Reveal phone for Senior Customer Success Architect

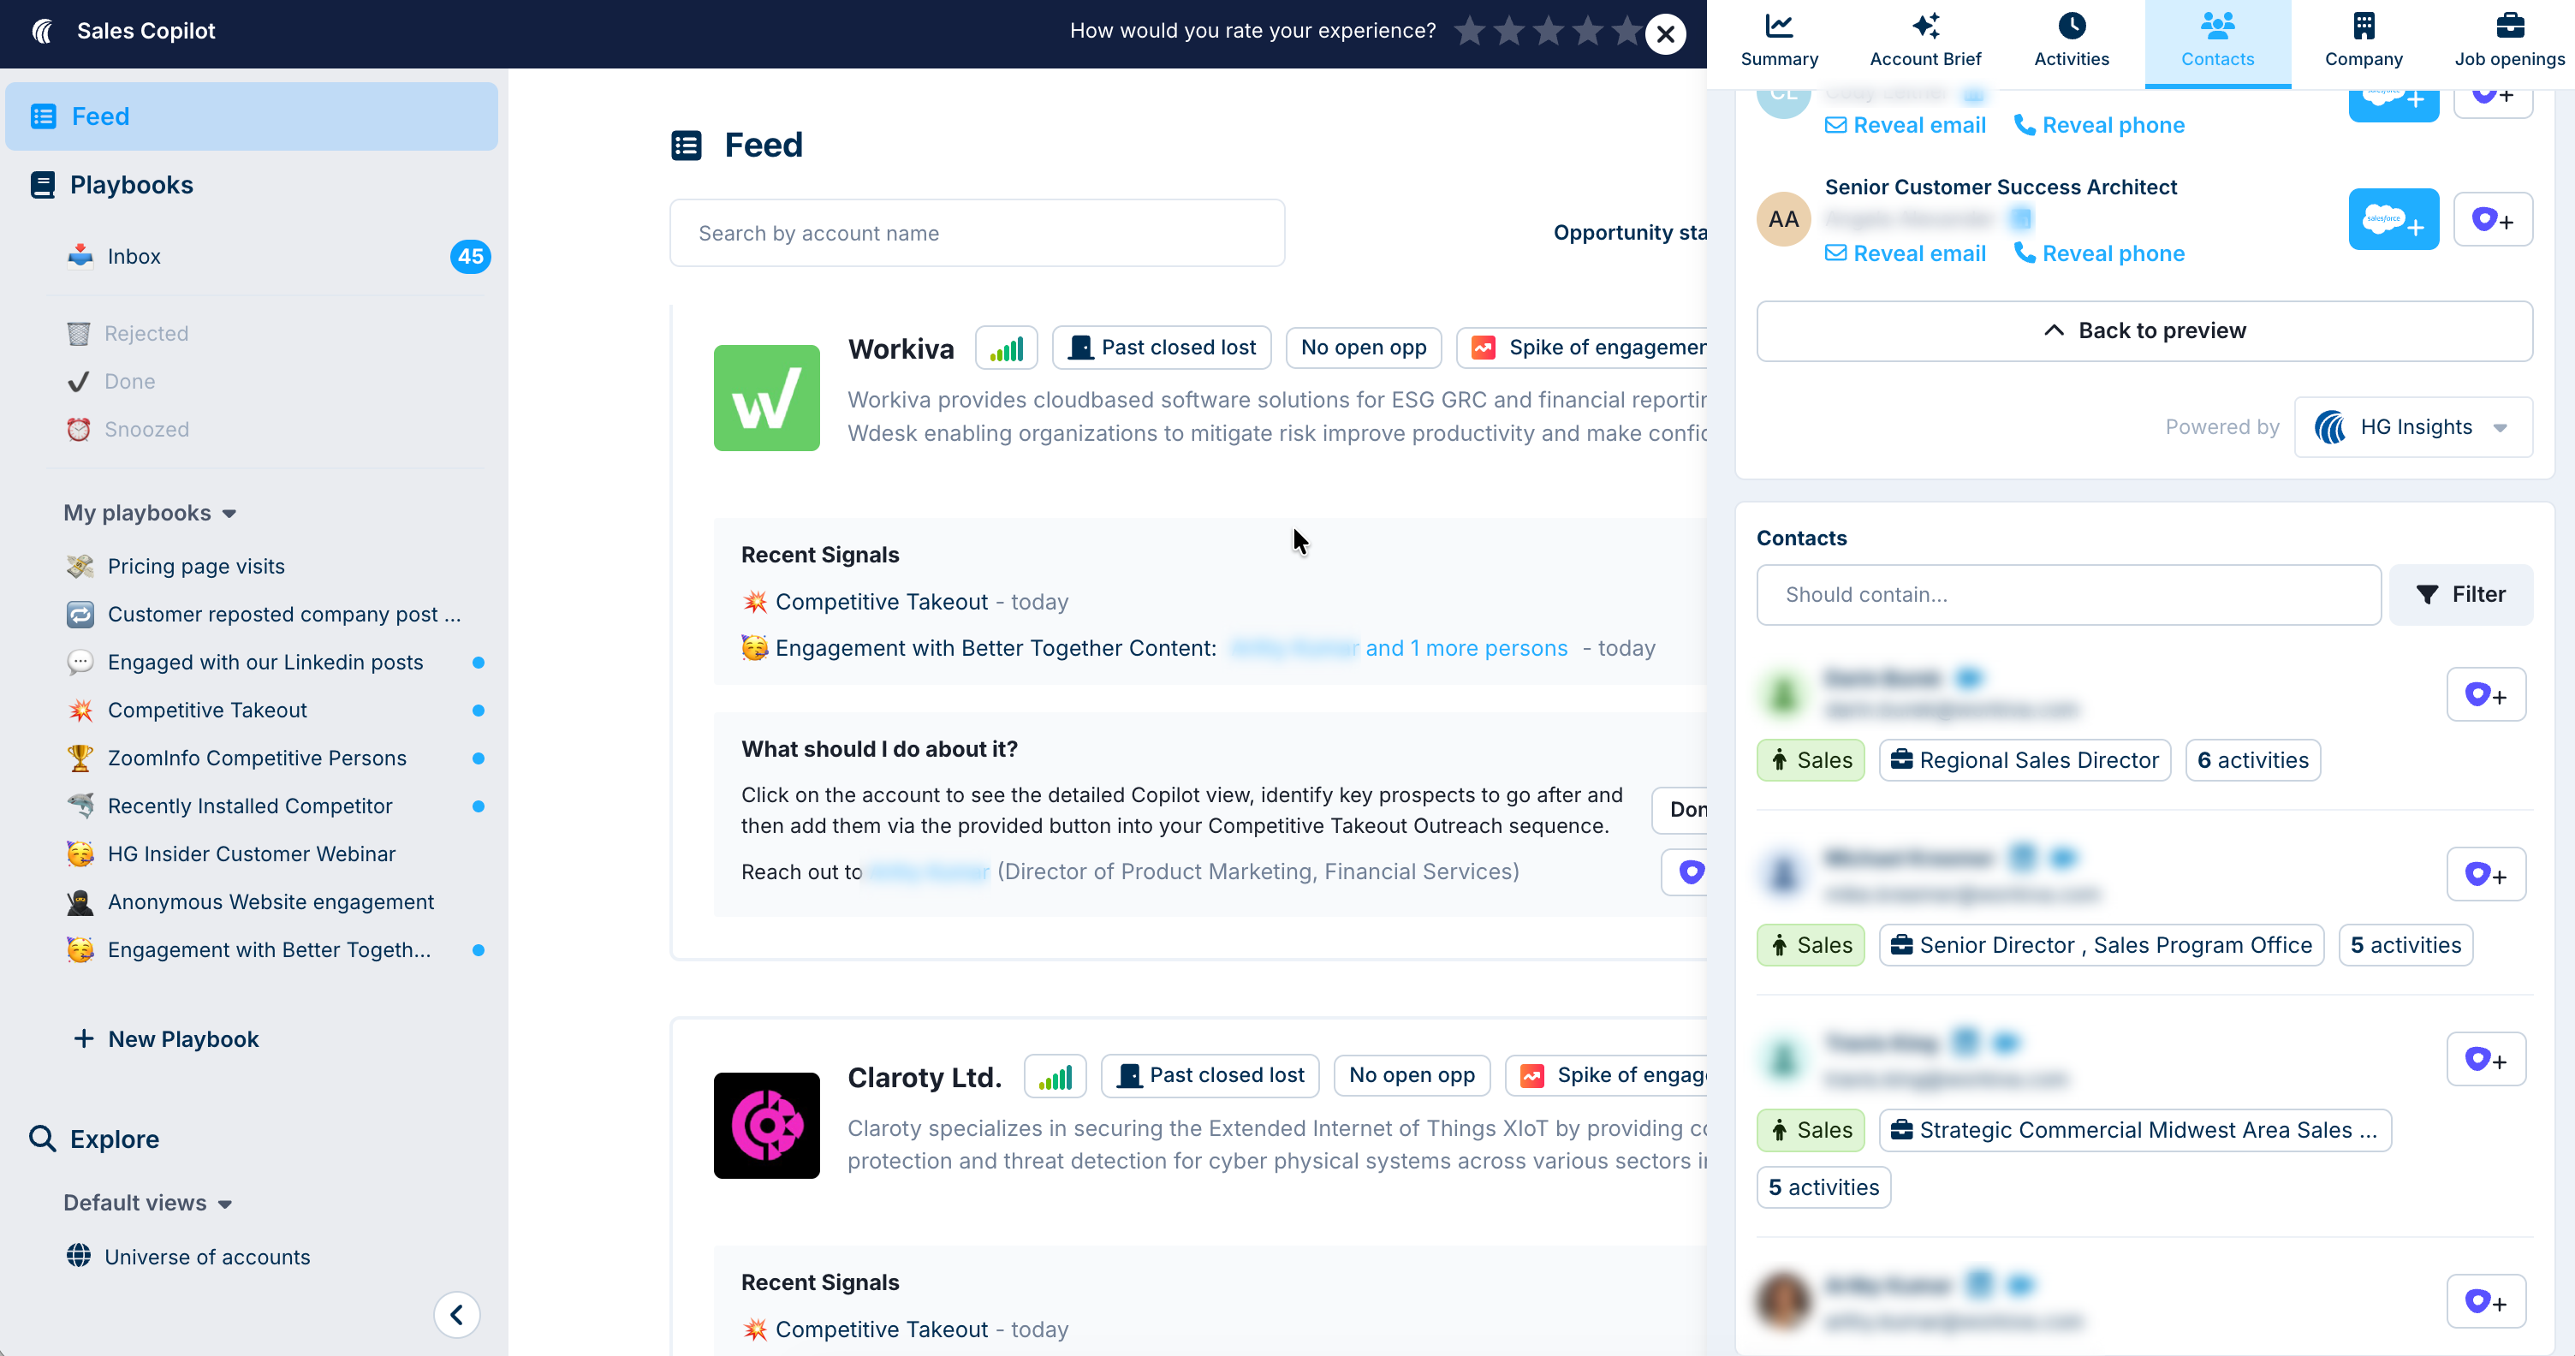2099,253
